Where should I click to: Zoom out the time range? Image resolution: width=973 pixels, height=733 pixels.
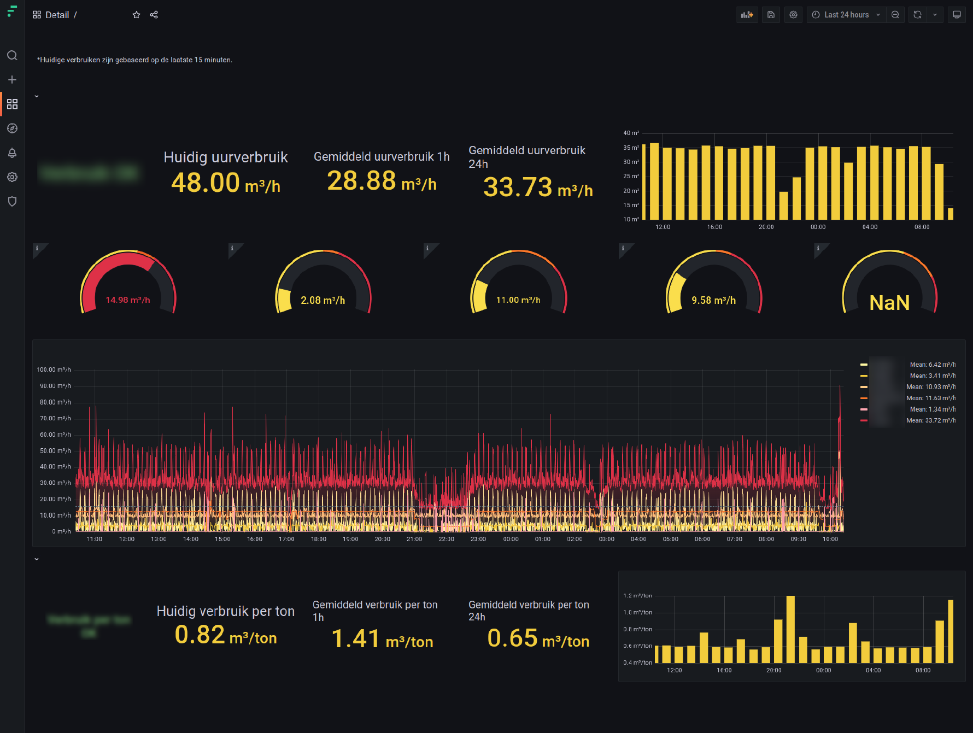click(x=895, y=15)
